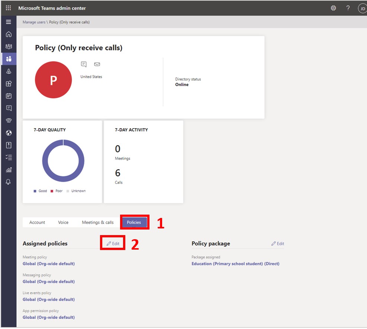Screen dimensions: 367x329
Task: Select the Teams icon in the sidebar
Action: pyautogui.click(x=8, y=58)
